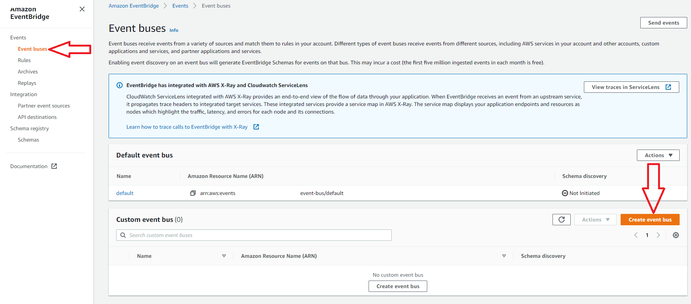Click Schema discovery header in custom table
Image resolution: width=691 pixels, height=304 pixels.
click(543, 256)
